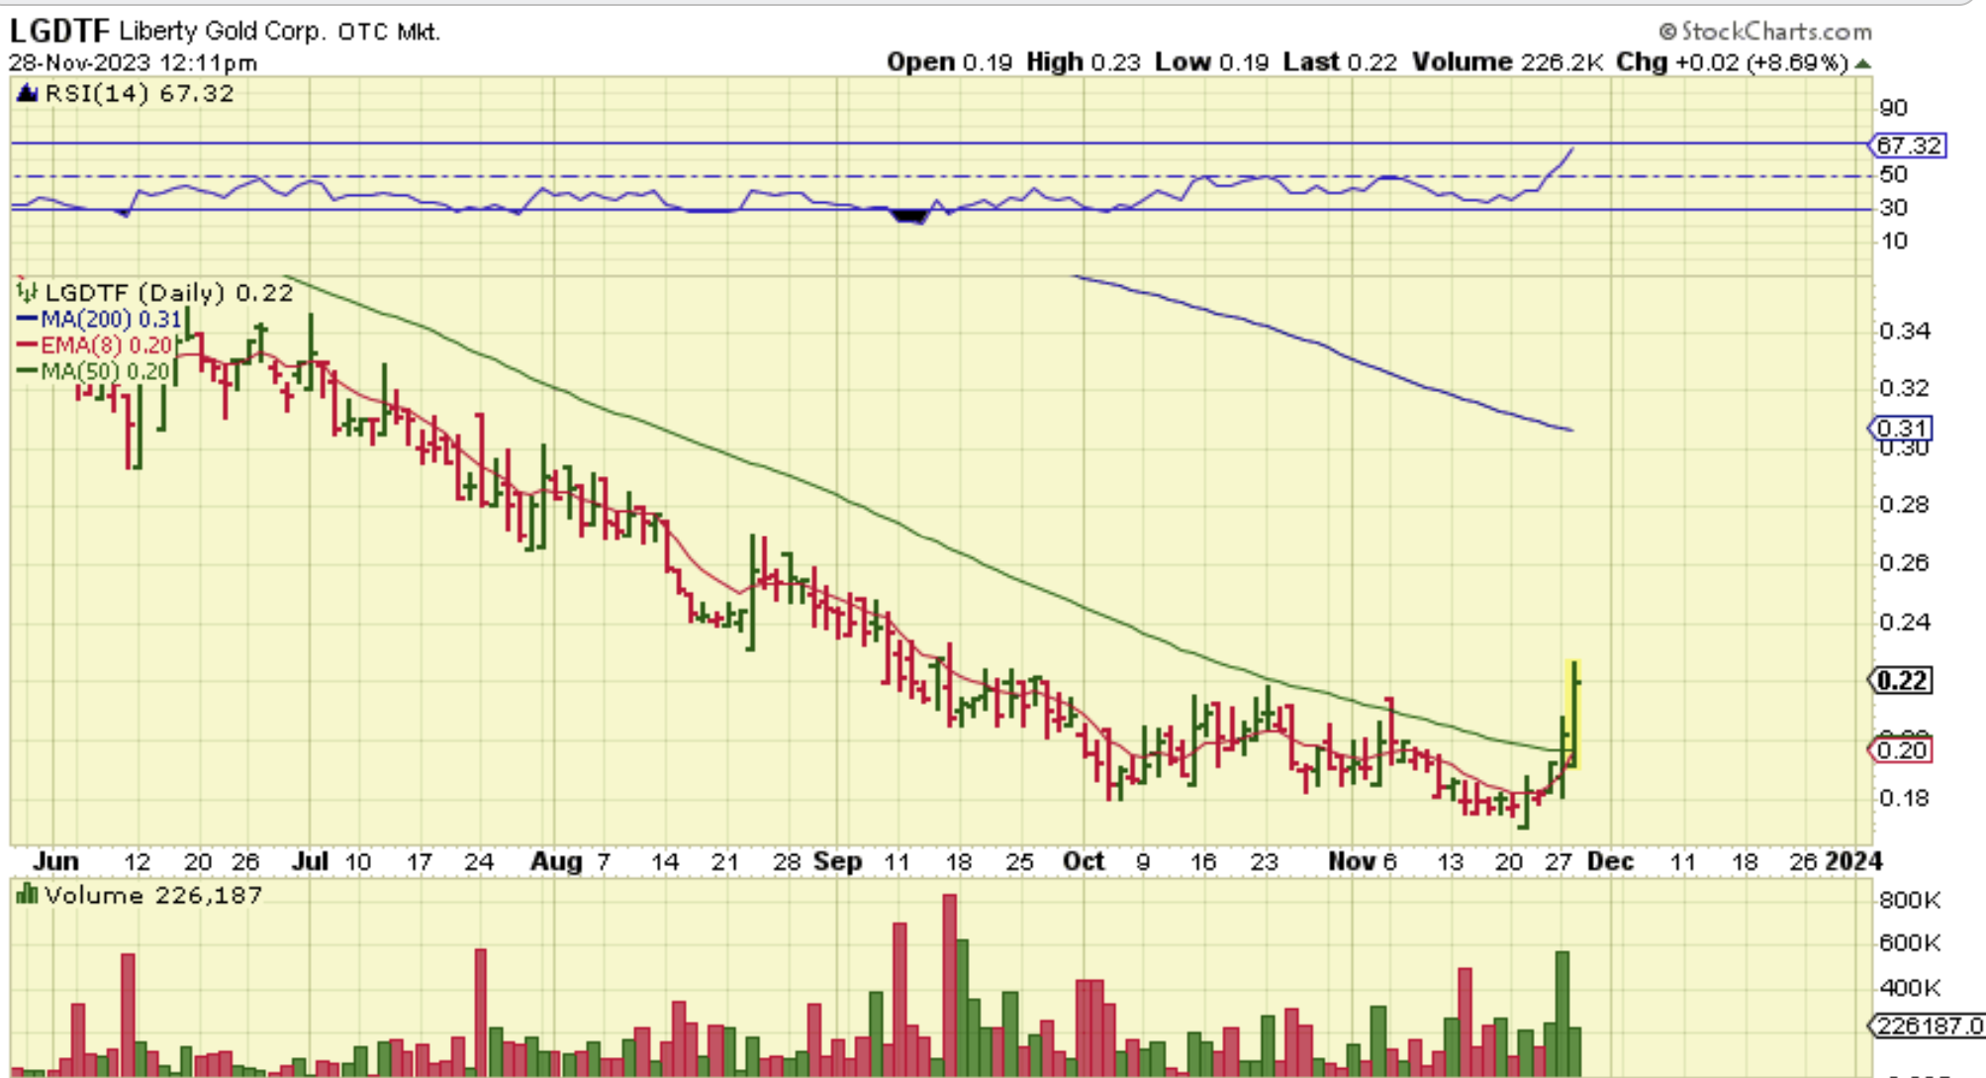Screen dimensions: 1986x1078
Task: Click the tallest red volume bar
Action: tap(949, 980)
